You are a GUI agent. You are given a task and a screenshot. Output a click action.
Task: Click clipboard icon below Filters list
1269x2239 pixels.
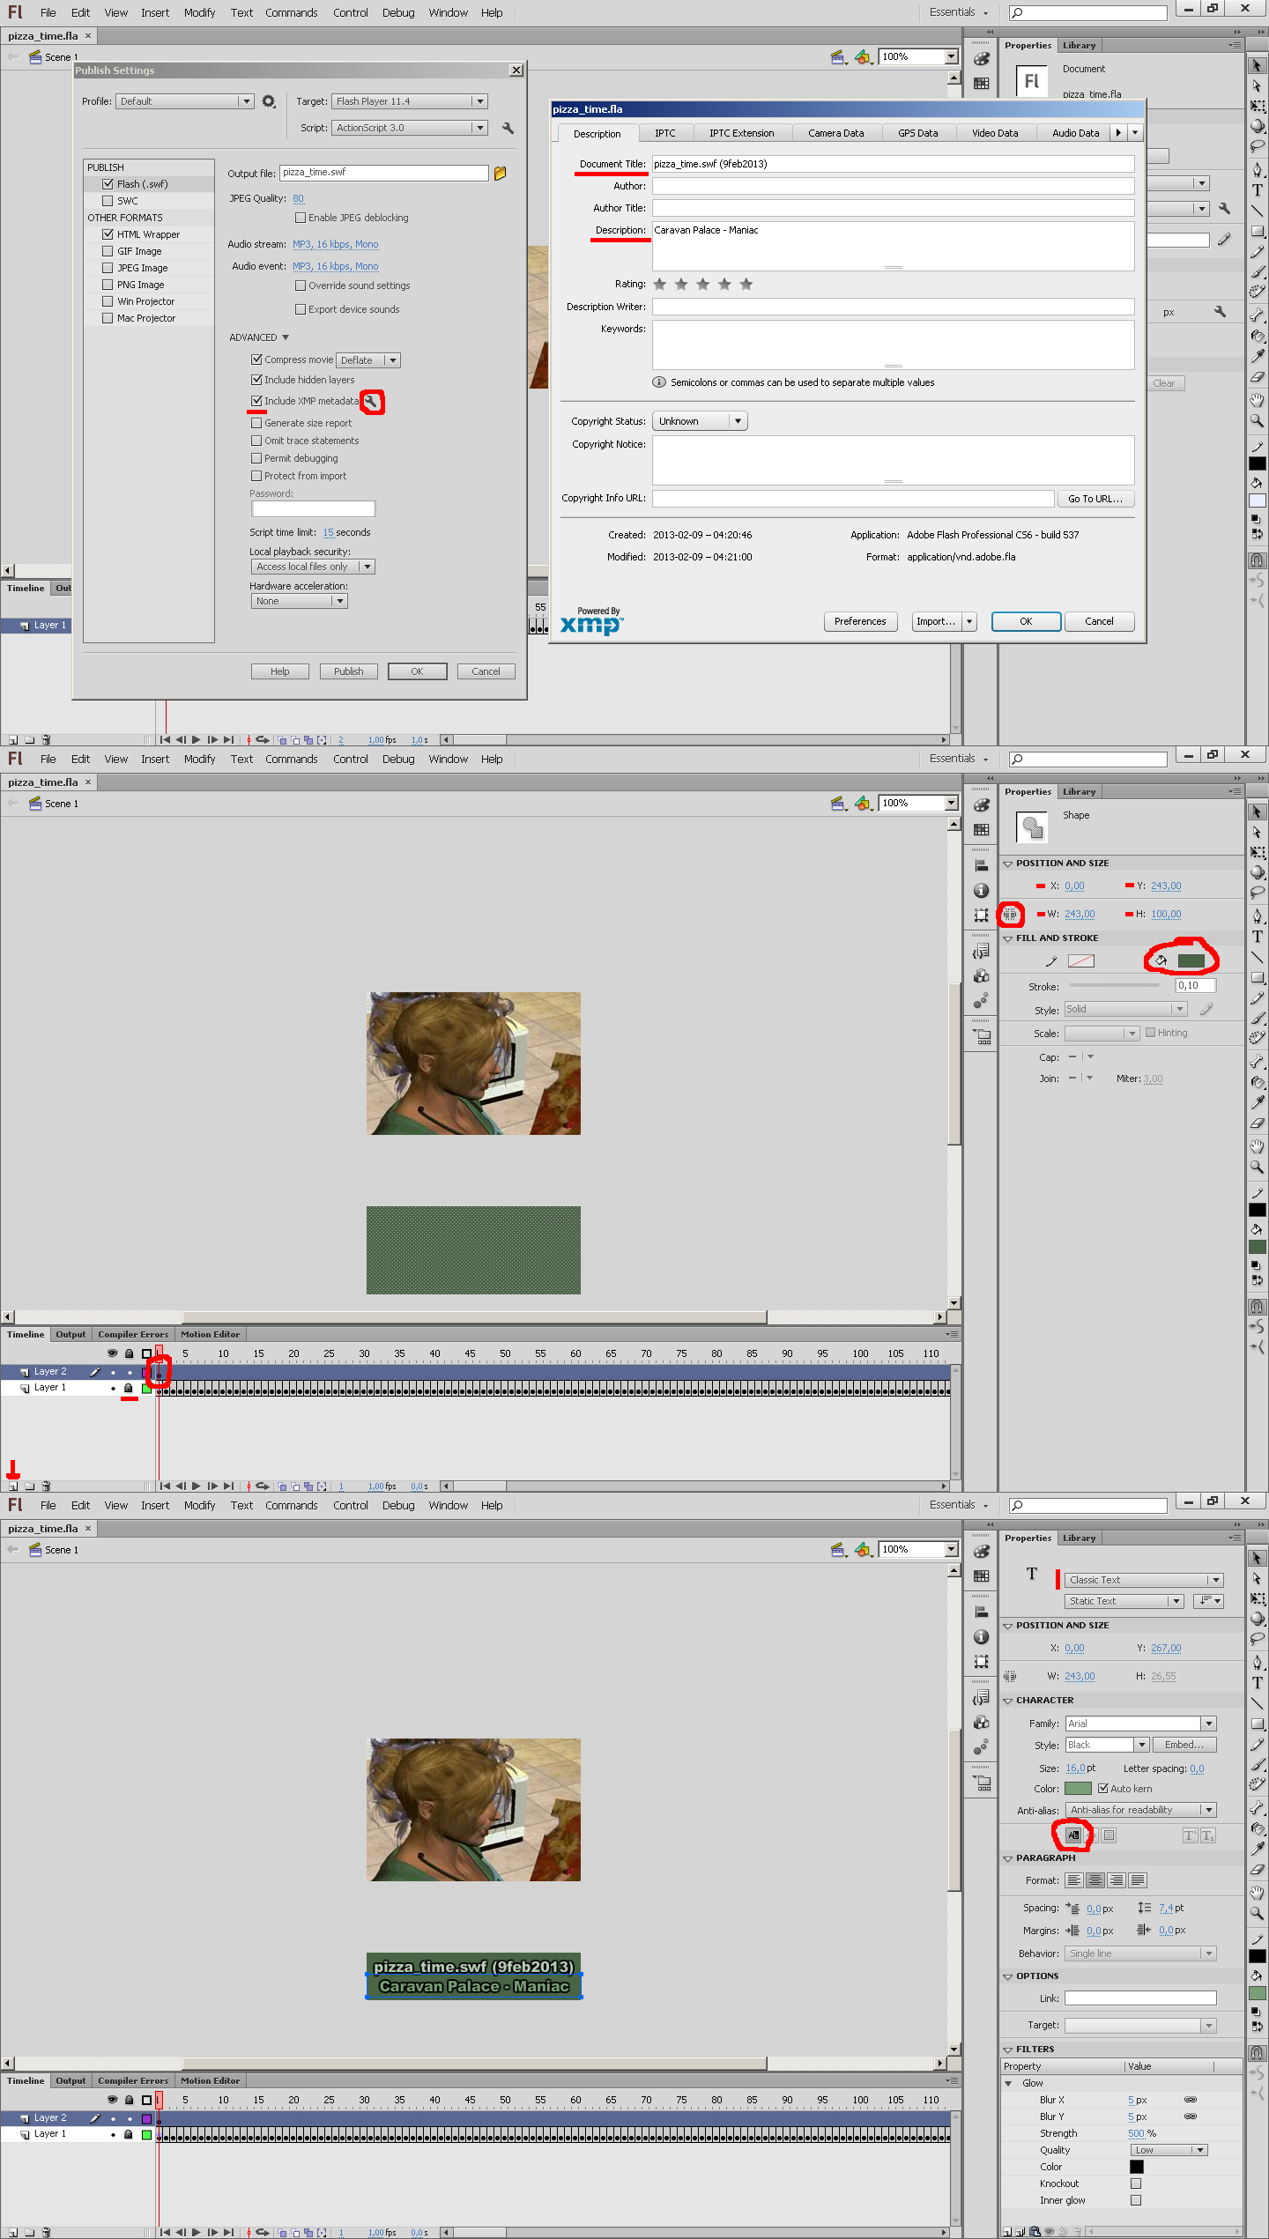(x=1035, y=2232)
